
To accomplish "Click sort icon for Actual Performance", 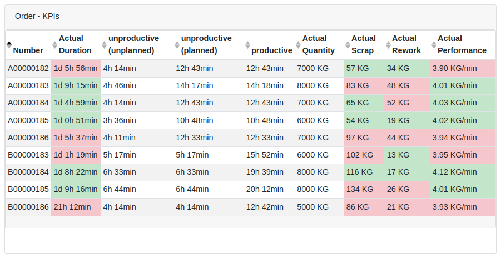I will pyautogui.click(x=433, y=44).
